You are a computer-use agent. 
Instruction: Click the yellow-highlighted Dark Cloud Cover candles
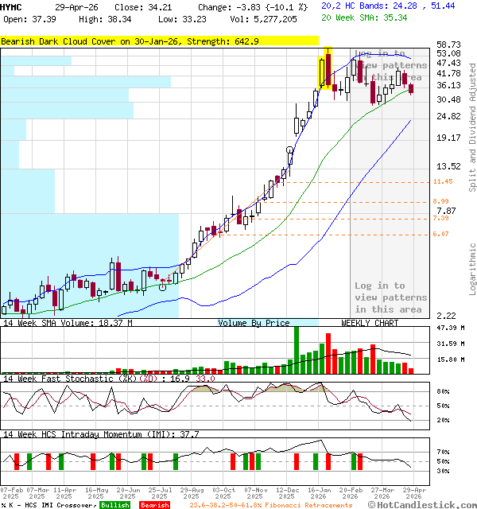coord(325,69)
